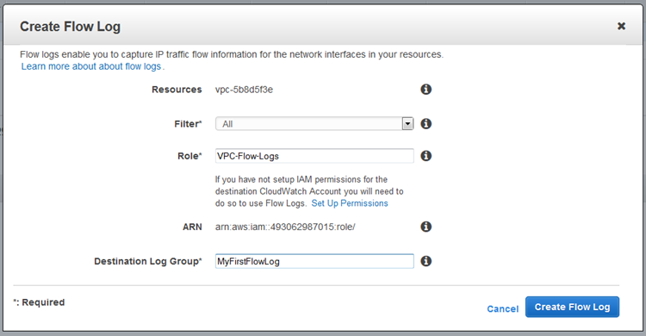
Task: Click the Filter field label
Action: 188,124
